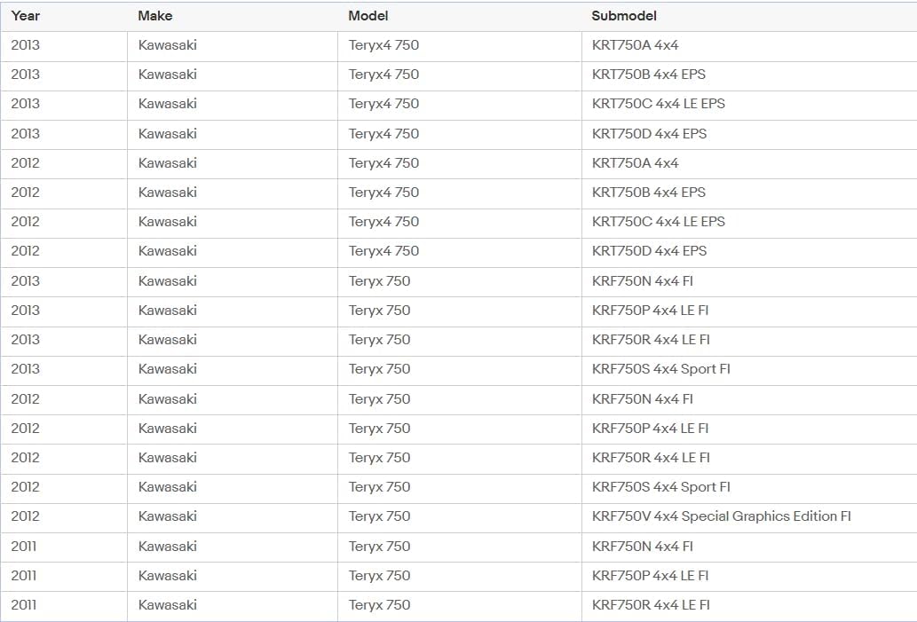The width and height of the screenshot is (917, 622).
Task: Select 2011 submodel KRF750N 4x4 FI
Action: coord(642,546)
